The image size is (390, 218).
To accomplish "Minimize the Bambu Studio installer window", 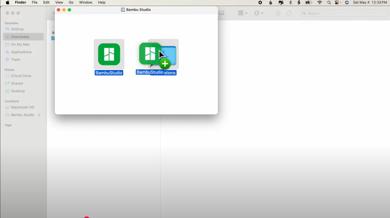I will coord(64,10).
